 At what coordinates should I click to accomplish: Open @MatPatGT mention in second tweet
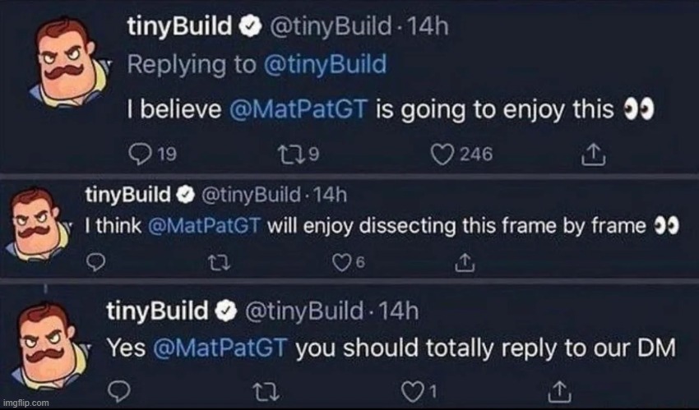click(203, 226)
